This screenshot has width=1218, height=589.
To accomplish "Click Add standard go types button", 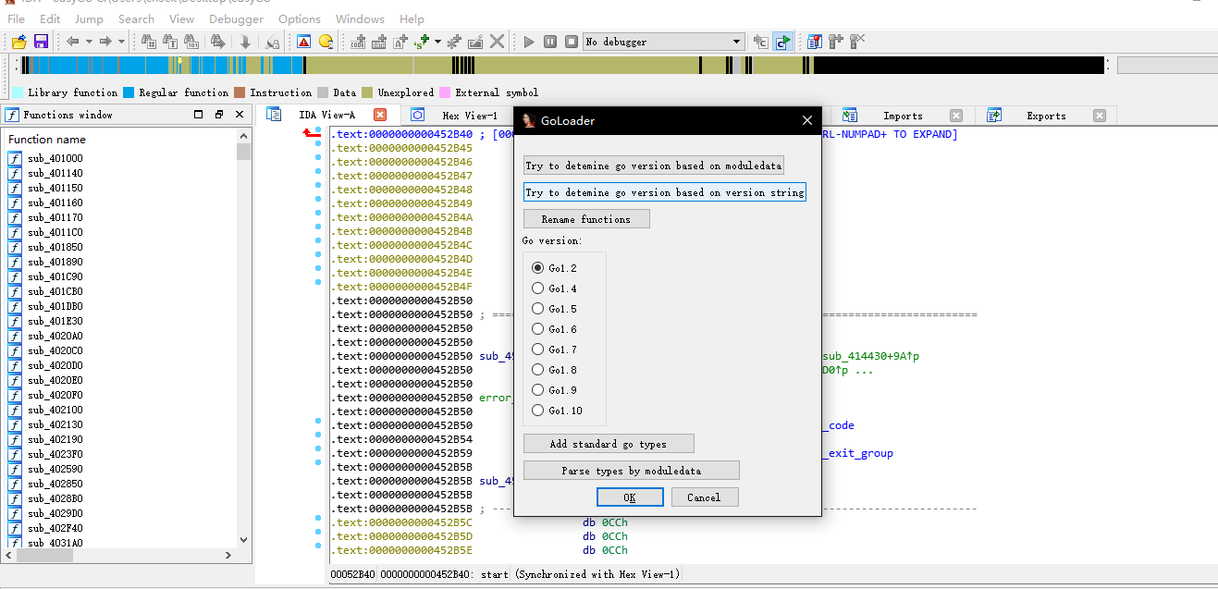I will [609, 444].
